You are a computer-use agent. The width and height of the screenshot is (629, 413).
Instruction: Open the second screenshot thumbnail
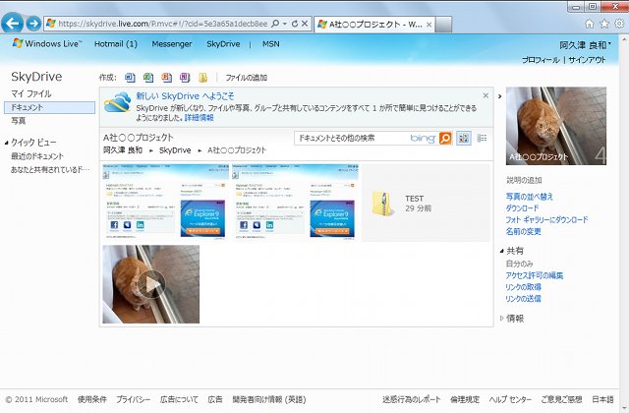[295, 203]
